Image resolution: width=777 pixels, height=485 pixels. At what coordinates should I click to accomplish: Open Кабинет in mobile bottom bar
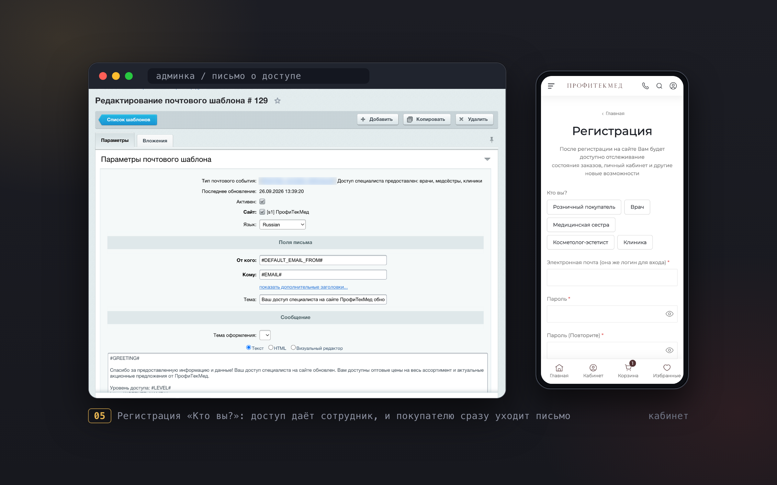tap(593, 371)
